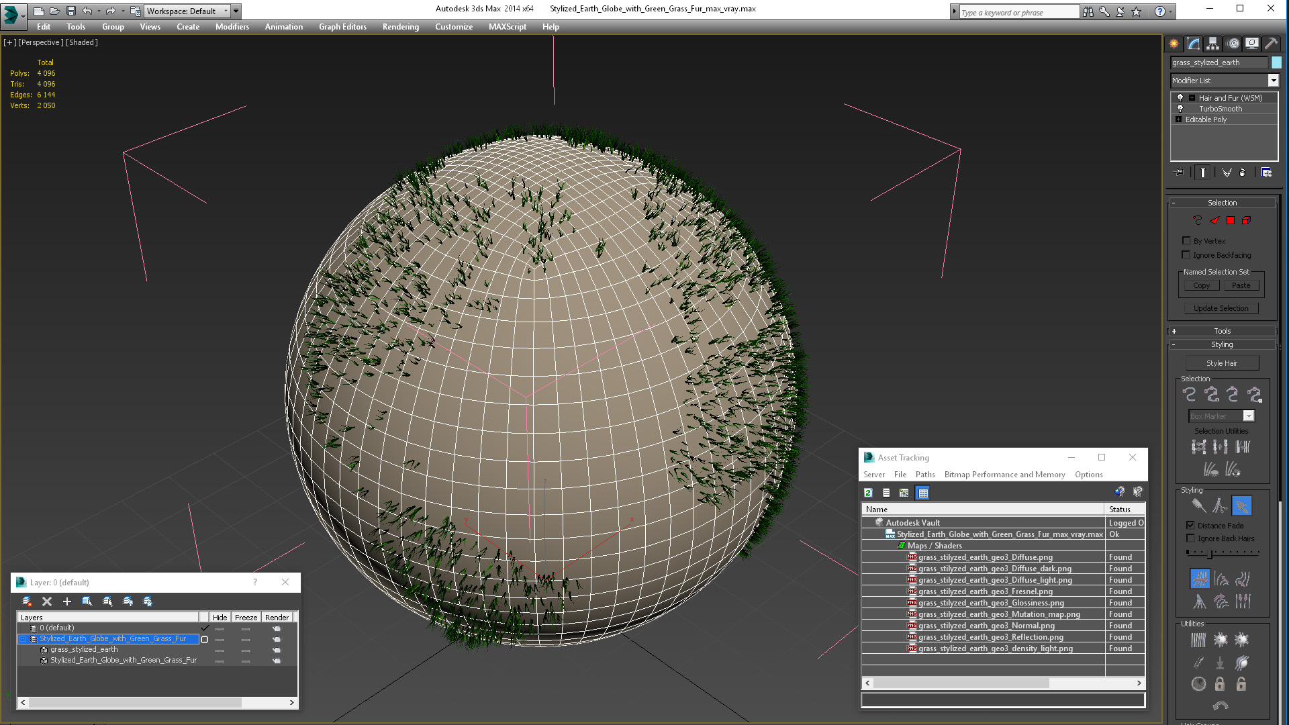Open the Motion command panel tab

1233,44
